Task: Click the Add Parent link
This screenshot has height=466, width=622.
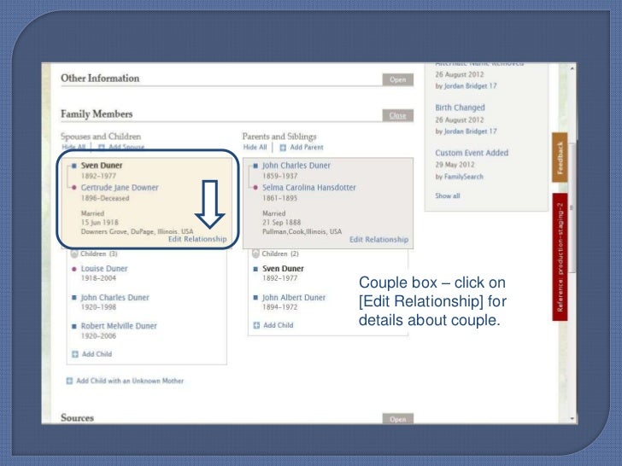Action: click(307, 147)
